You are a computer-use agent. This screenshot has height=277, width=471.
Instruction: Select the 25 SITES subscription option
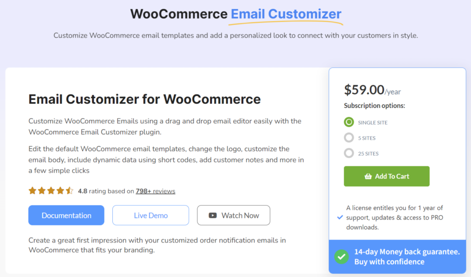point(348,153)
